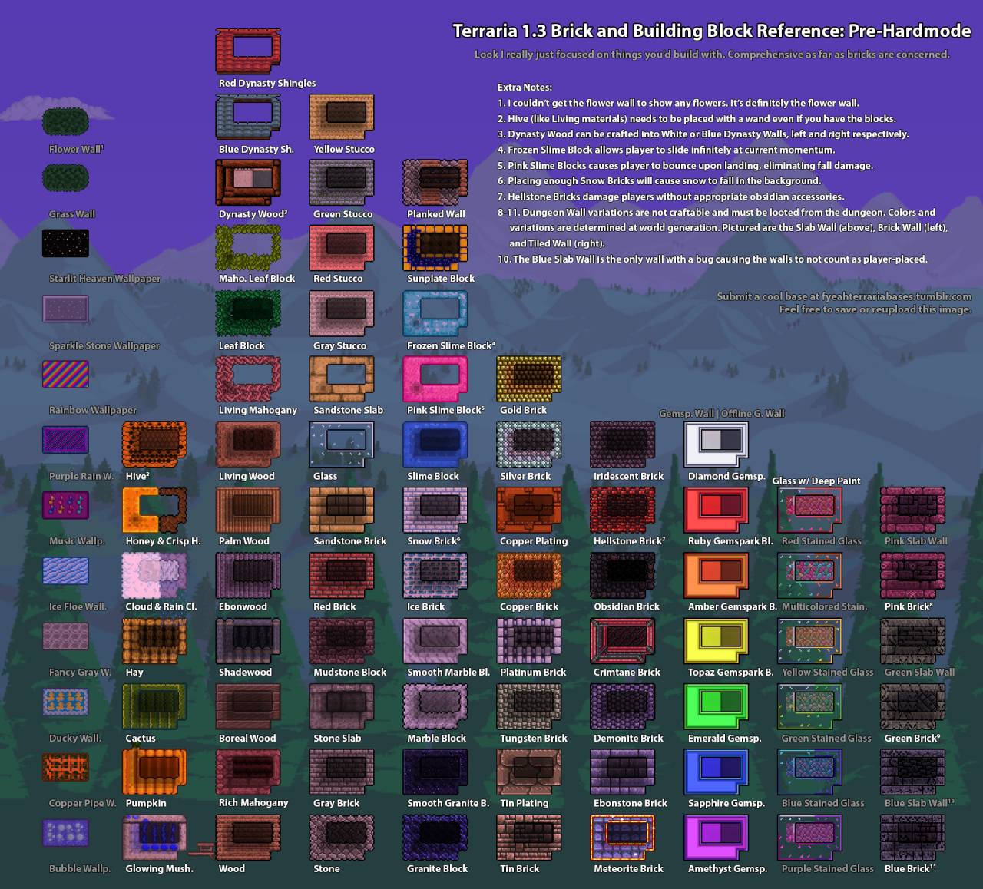This screenshot has width=983, height=889.
Task: Click the Red Stucco block sample
Action: (342, 247)
